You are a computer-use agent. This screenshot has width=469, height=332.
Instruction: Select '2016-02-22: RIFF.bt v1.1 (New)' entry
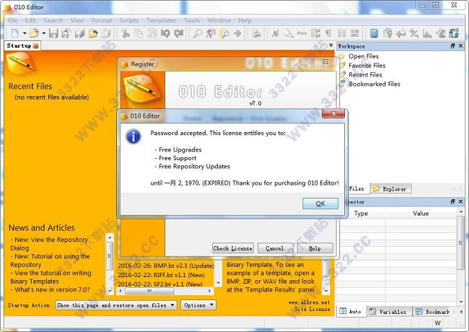(x=161, y=275)
